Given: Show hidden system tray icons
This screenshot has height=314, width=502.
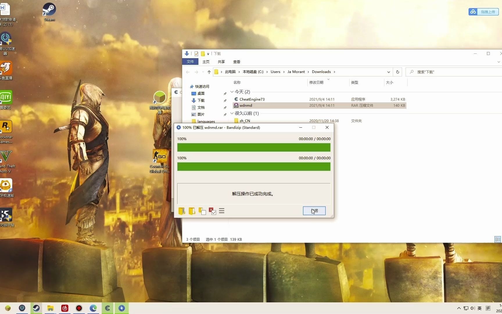Looking at the screenshot, I should pyautogui.click(x=459, y=308).
